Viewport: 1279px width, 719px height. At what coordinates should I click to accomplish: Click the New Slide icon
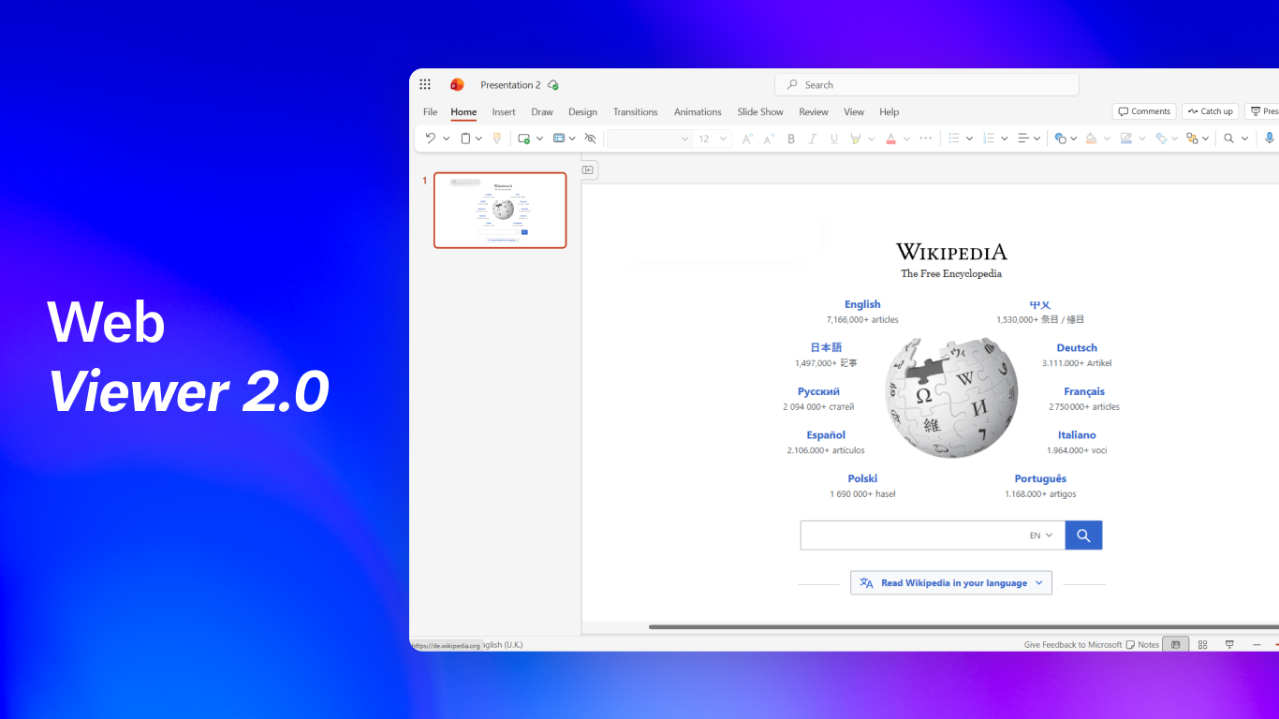(524, 138)
